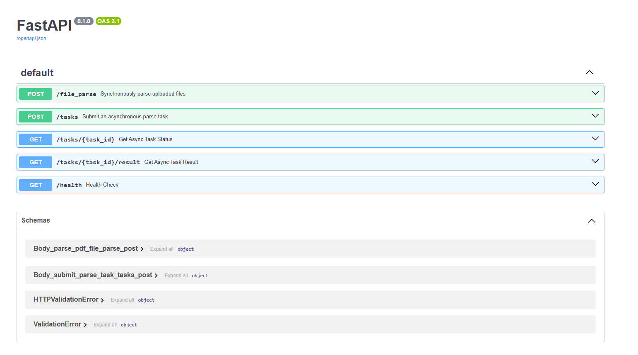Click 'Health Check' summary text
The width and height of the screenshot is (638, 355).
102,185
